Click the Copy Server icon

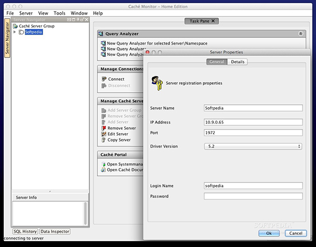[x=103, y=140]
